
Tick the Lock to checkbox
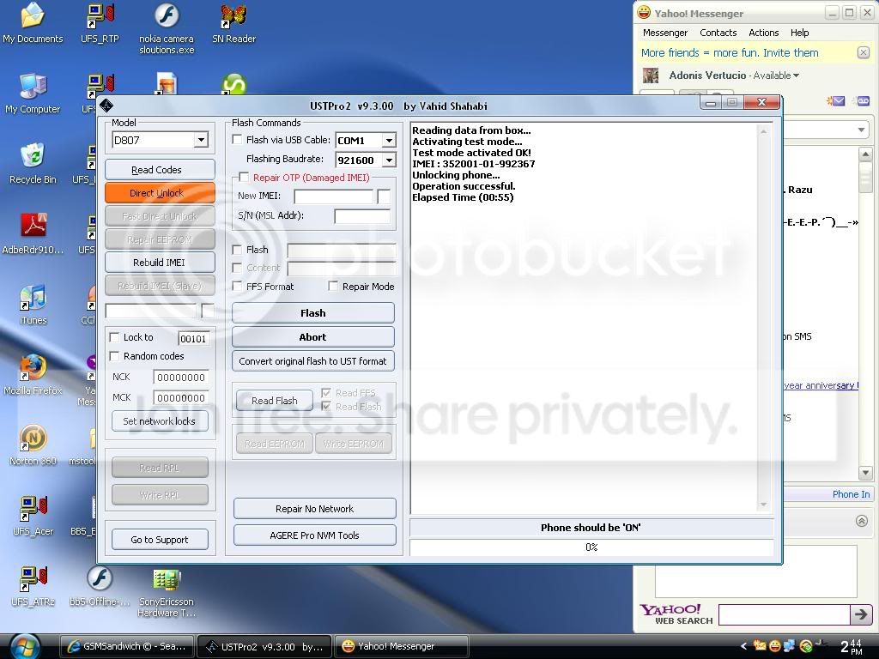(x=114, y=336)
